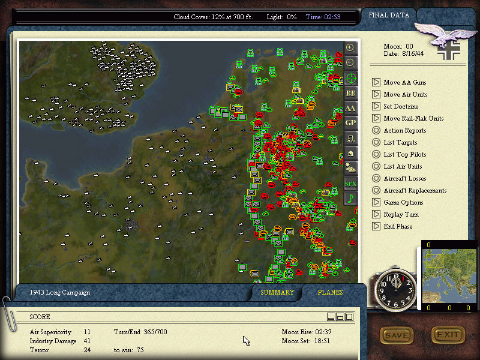480x360 pixels.
Task: Open Set Doctrine
Action: pyautogui.click(x=401, y=107)
